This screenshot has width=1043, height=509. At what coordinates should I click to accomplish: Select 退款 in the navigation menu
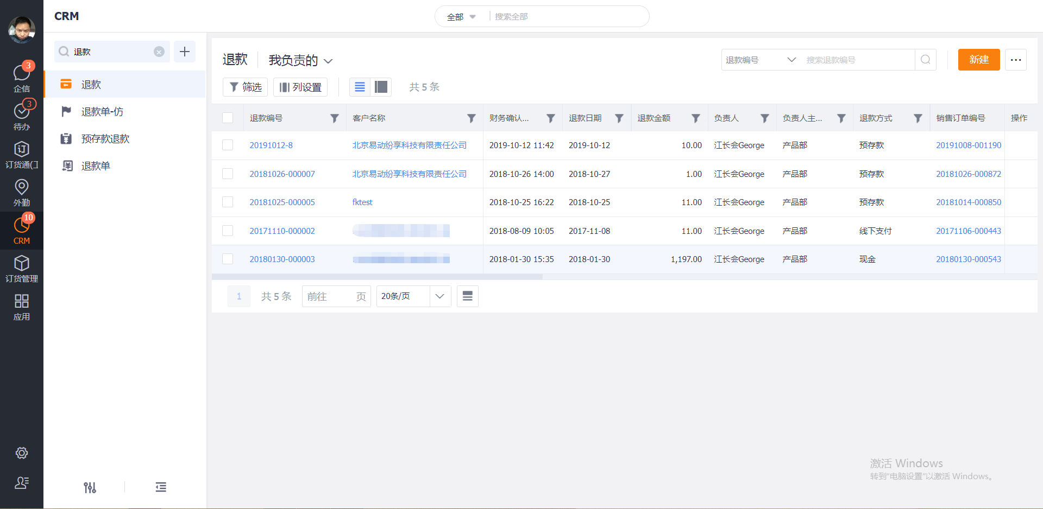[x=125, y=84]
